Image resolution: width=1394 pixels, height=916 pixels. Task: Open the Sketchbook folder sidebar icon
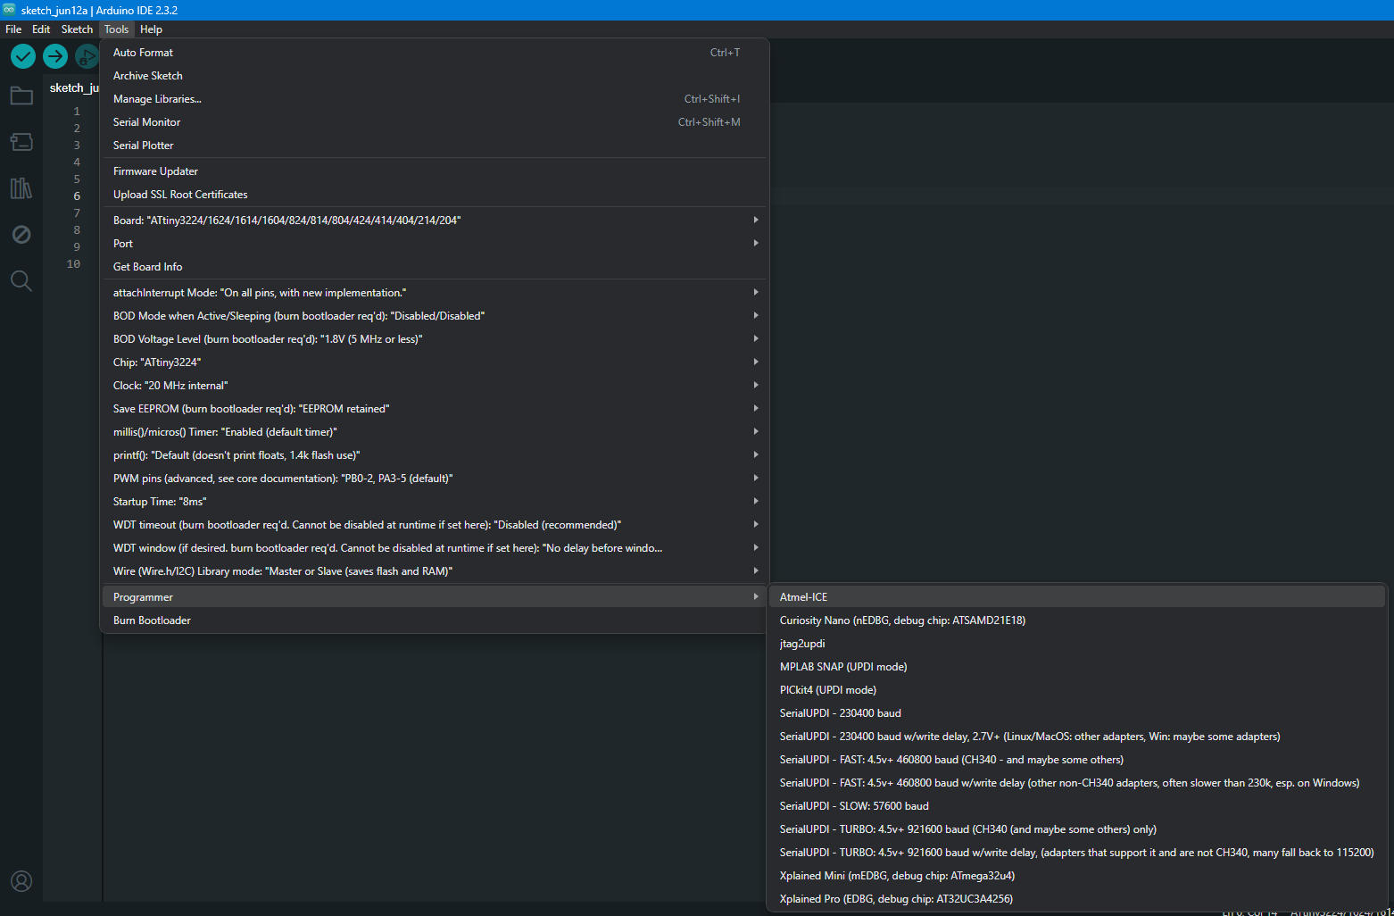coord(21,96)
